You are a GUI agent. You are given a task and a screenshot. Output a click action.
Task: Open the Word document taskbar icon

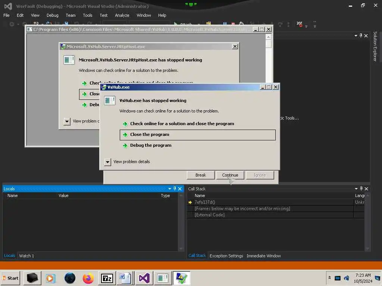[x=125, y=278]
